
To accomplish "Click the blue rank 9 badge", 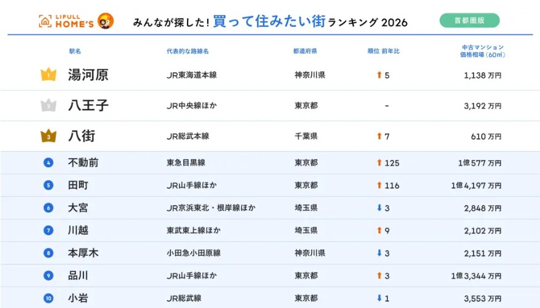I will (48, 276).
